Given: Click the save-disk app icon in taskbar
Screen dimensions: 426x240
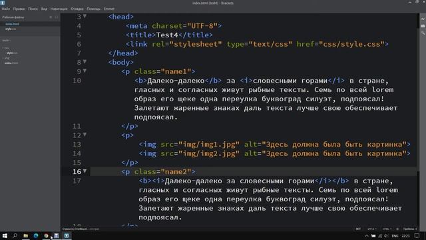Looking at the screenshot, I should (x=56, y=235).
